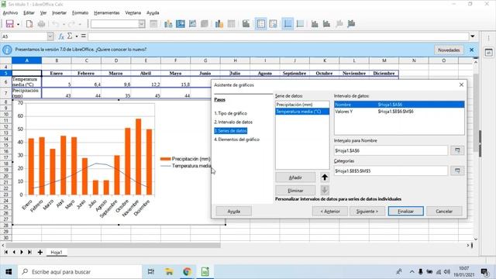Click the Save icon in the toolbar
This screenshot has width=496, height=279.
(x=9, y=24)
